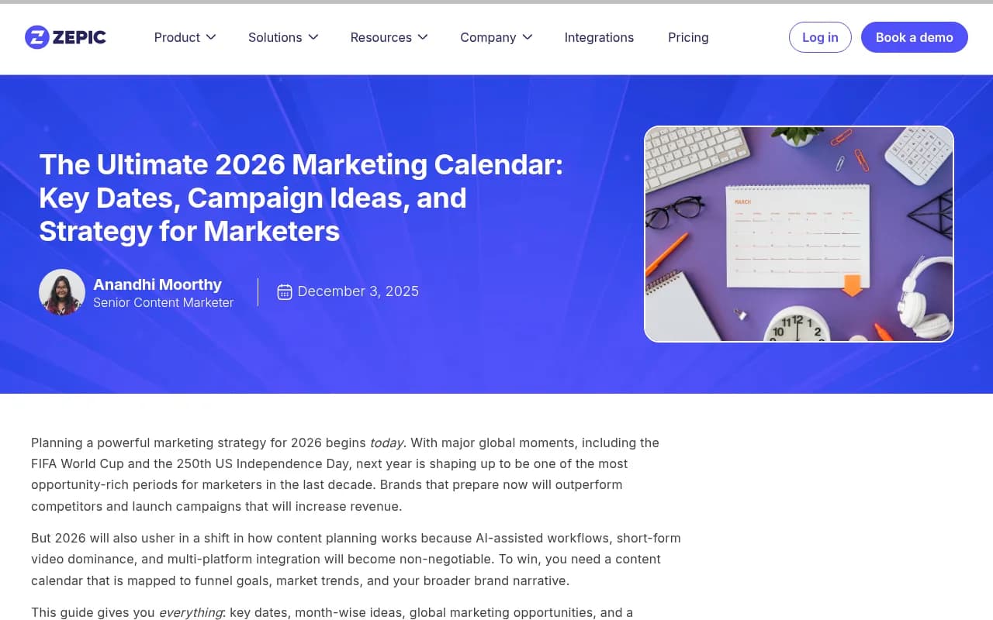Click the Company dropdown chevron
This screenshot has height=620, width=993.
[x=528, y=36]
